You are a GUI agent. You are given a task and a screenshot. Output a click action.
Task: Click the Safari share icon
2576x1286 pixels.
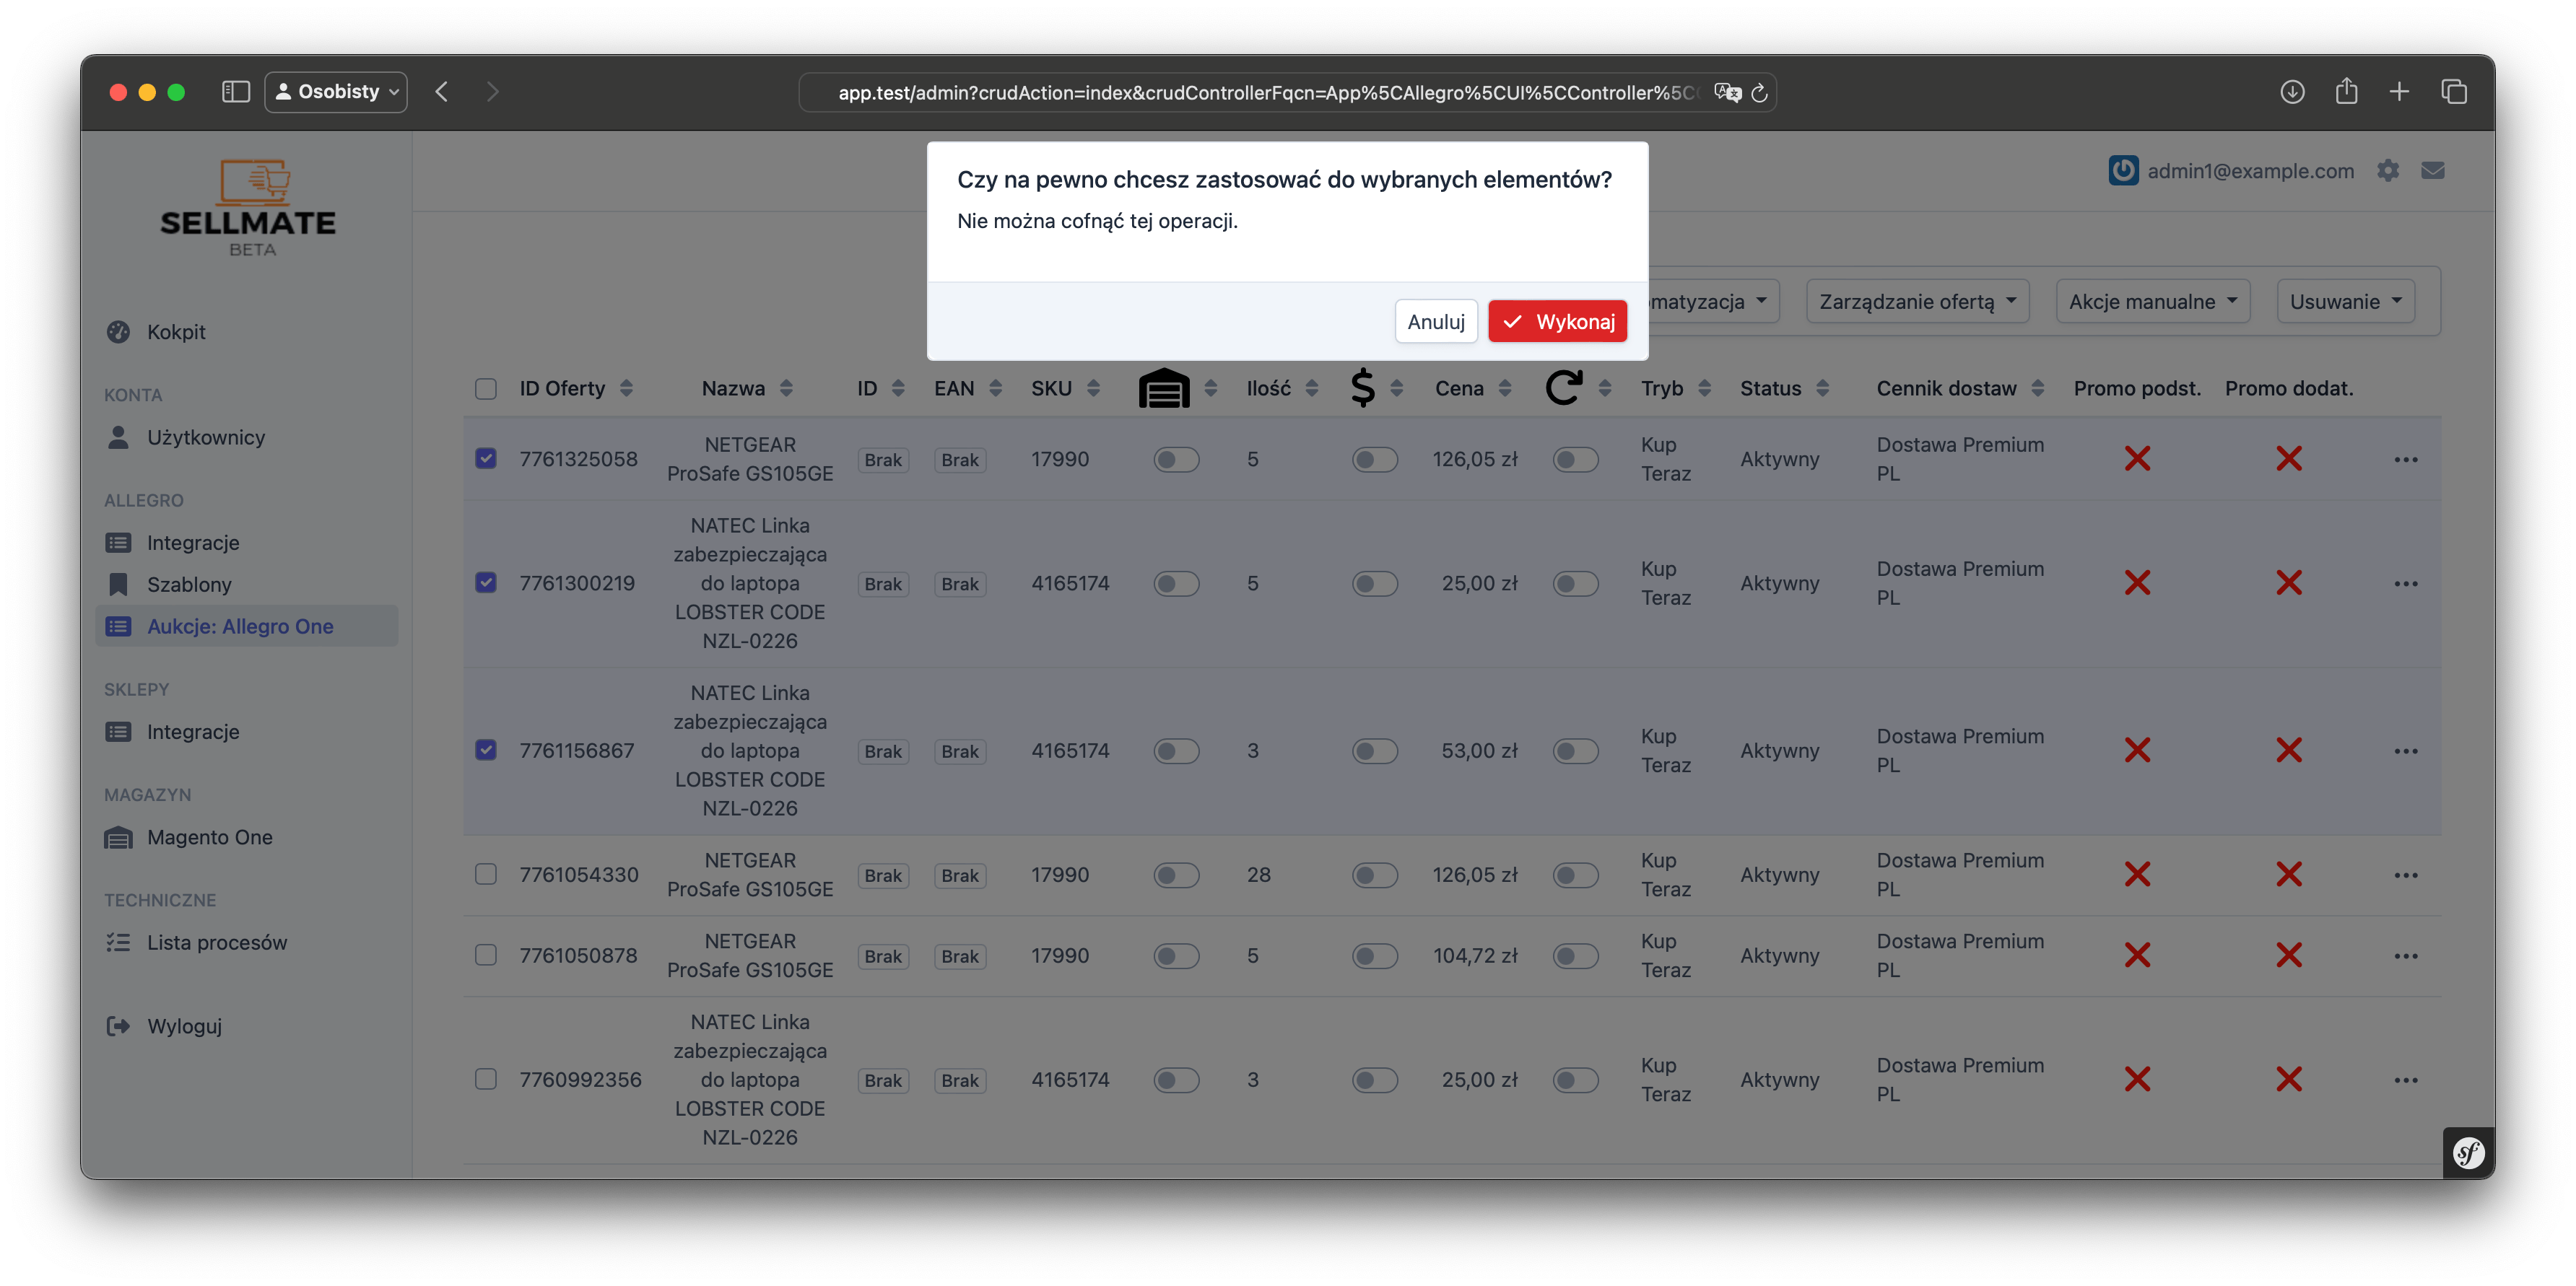(2346, 92)
